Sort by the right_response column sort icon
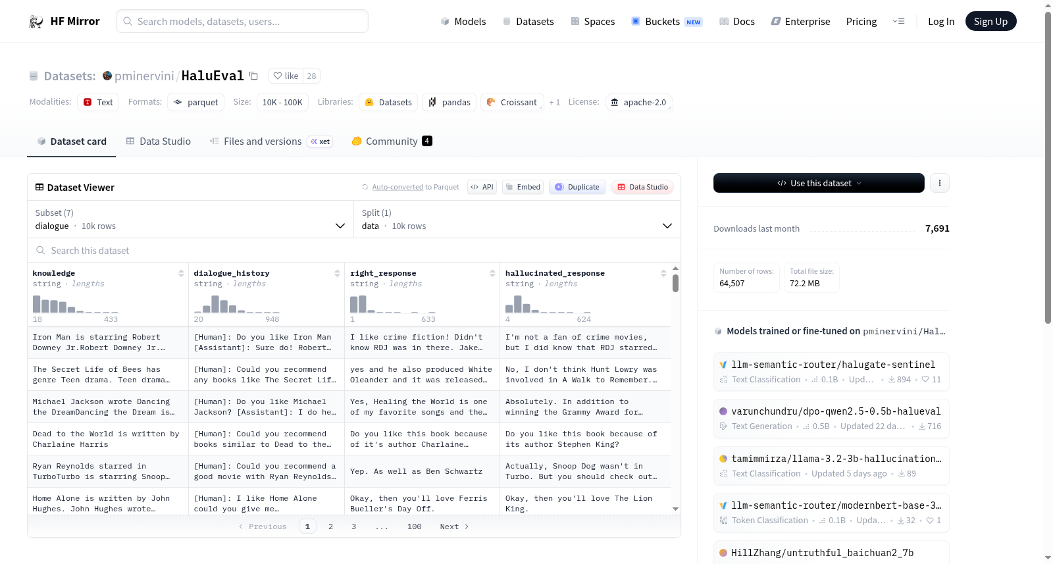Image resolution: width=1053 pixels, height=564 pixels. click(x=492, y=273)
